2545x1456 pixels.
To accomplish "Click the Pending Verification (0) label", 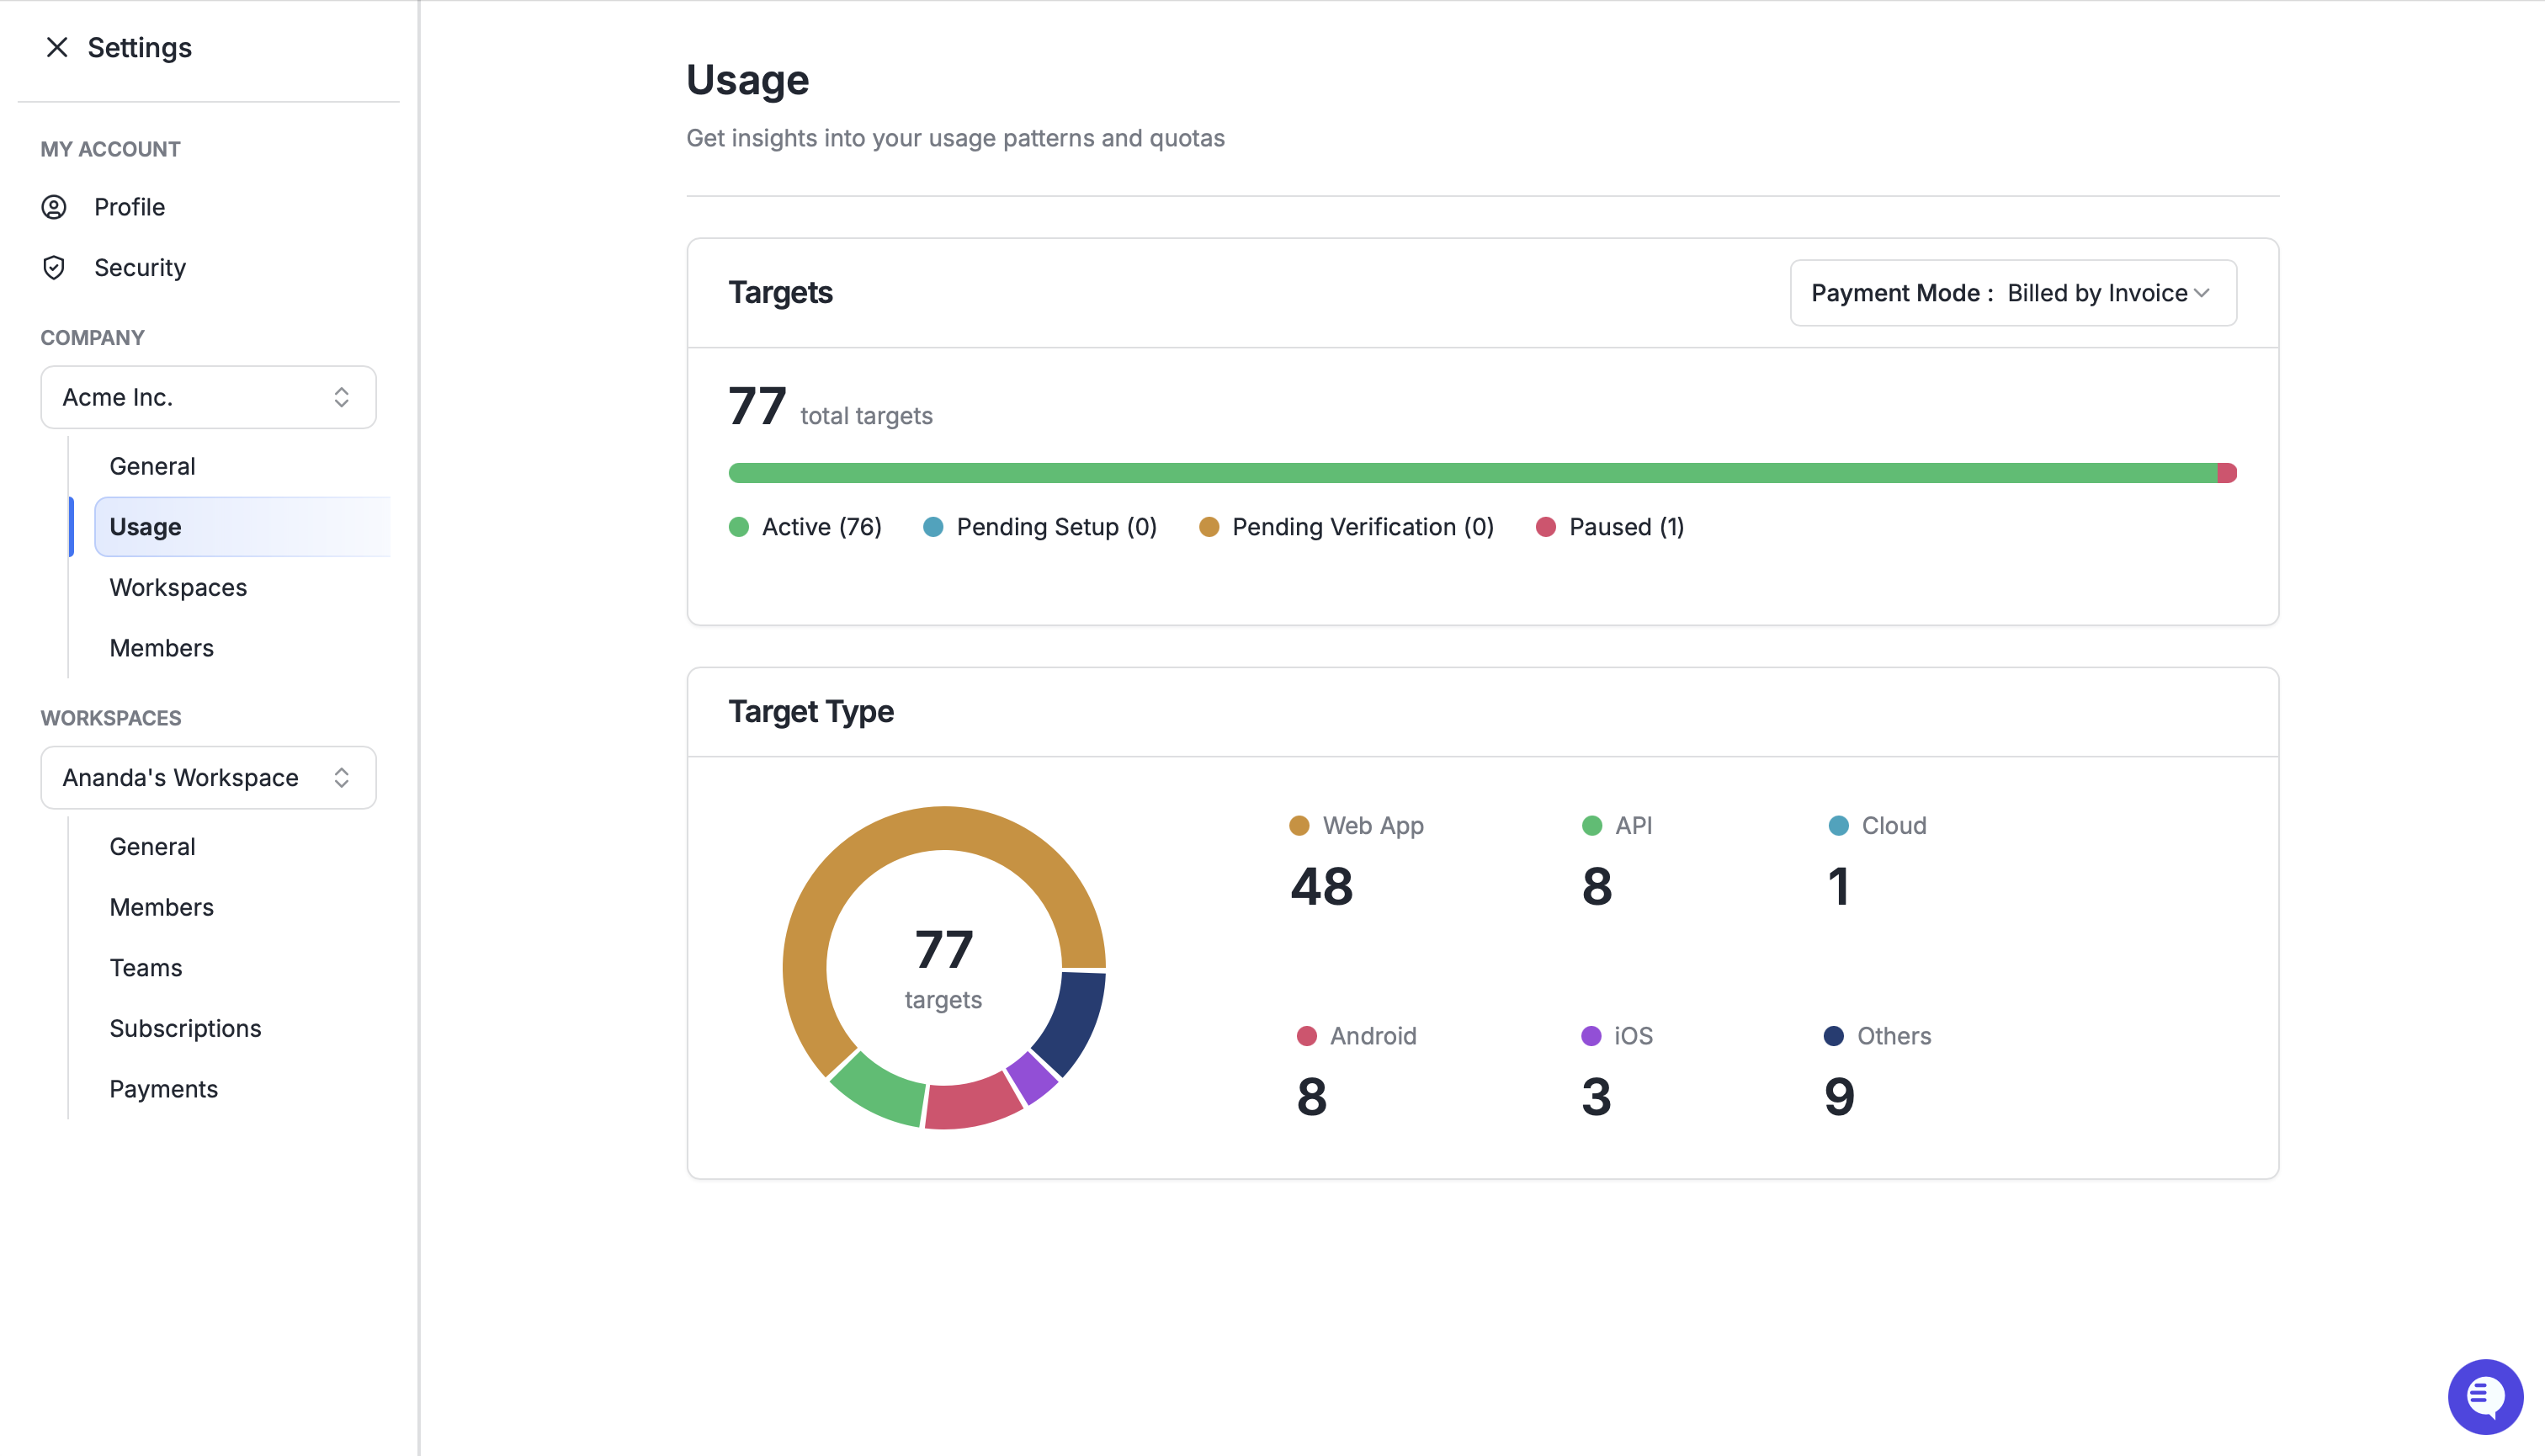I will [x=1363, y=527].
